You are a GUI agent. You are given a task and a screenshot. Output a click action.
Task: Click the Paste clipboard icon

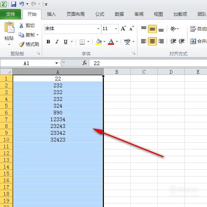click(9, 27)
